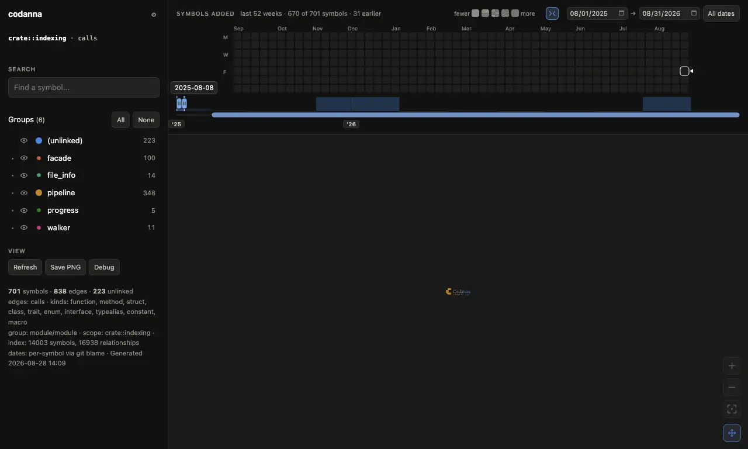Click the end date field 08/31/2026
This screenshot has height=449, width=748.
point(670,13)
